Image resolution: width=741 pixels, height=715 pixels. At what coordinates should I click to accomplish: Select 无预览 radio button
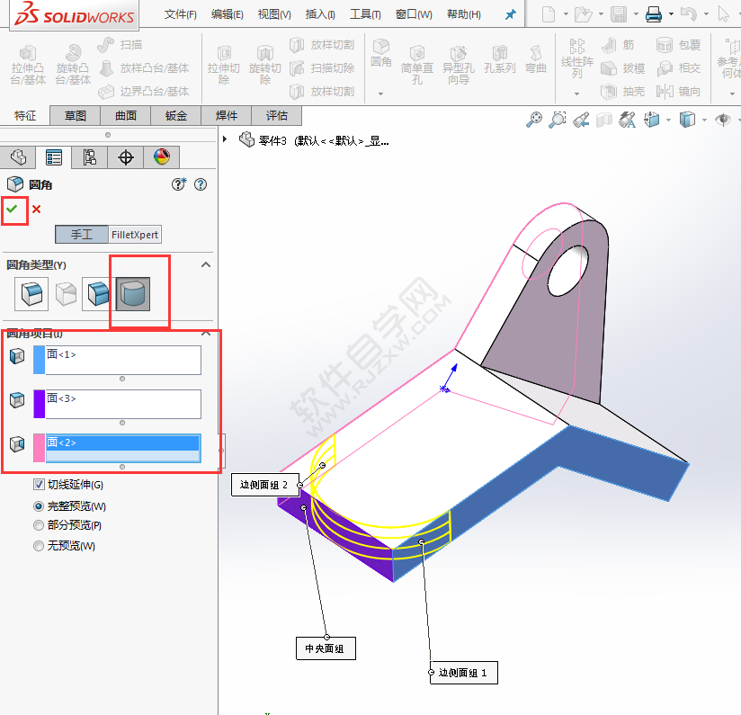tap(39, 546)
